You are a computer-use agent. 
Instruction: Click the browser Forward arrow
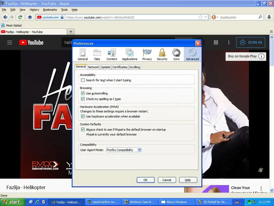[x=12, y=17]
